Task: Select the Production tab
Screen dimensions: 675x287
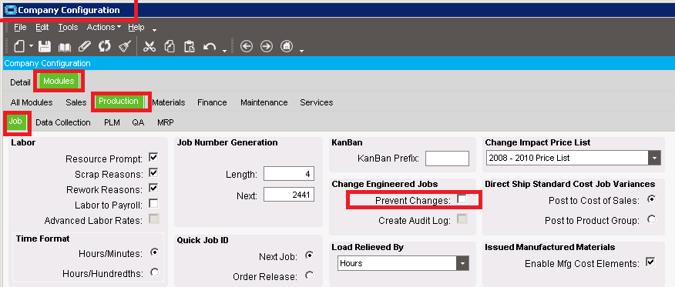Action: 119,102
